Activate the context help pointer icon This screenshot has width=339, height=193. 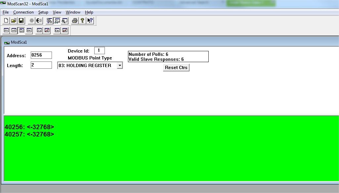(90, 21)
